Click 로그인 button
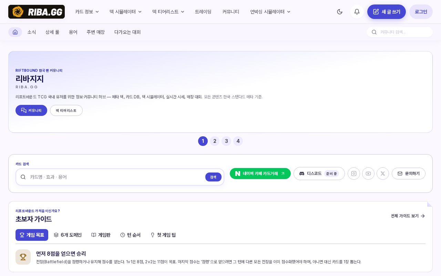This screenshot has width=441, height=276. click(421, 12)
